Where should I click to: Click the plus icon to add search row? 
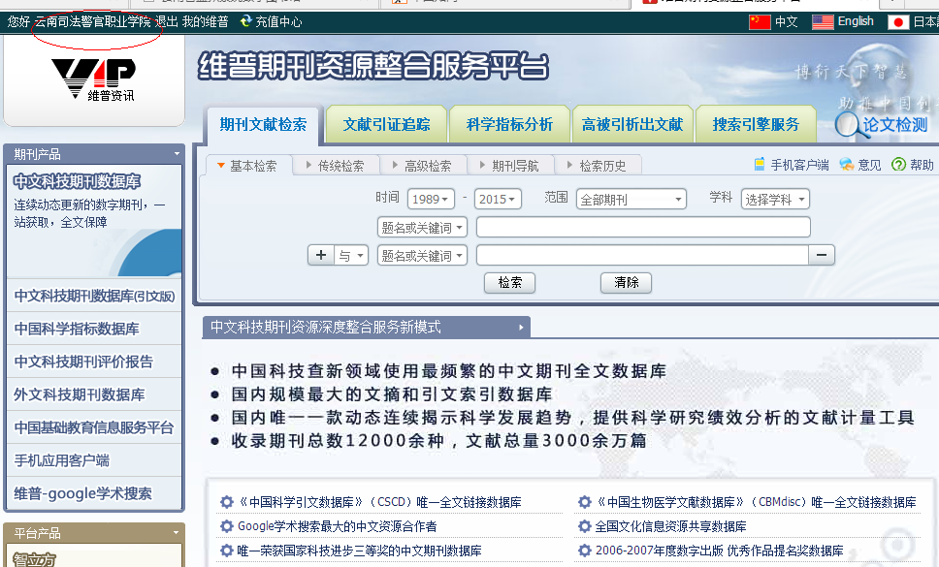(321, 255)
